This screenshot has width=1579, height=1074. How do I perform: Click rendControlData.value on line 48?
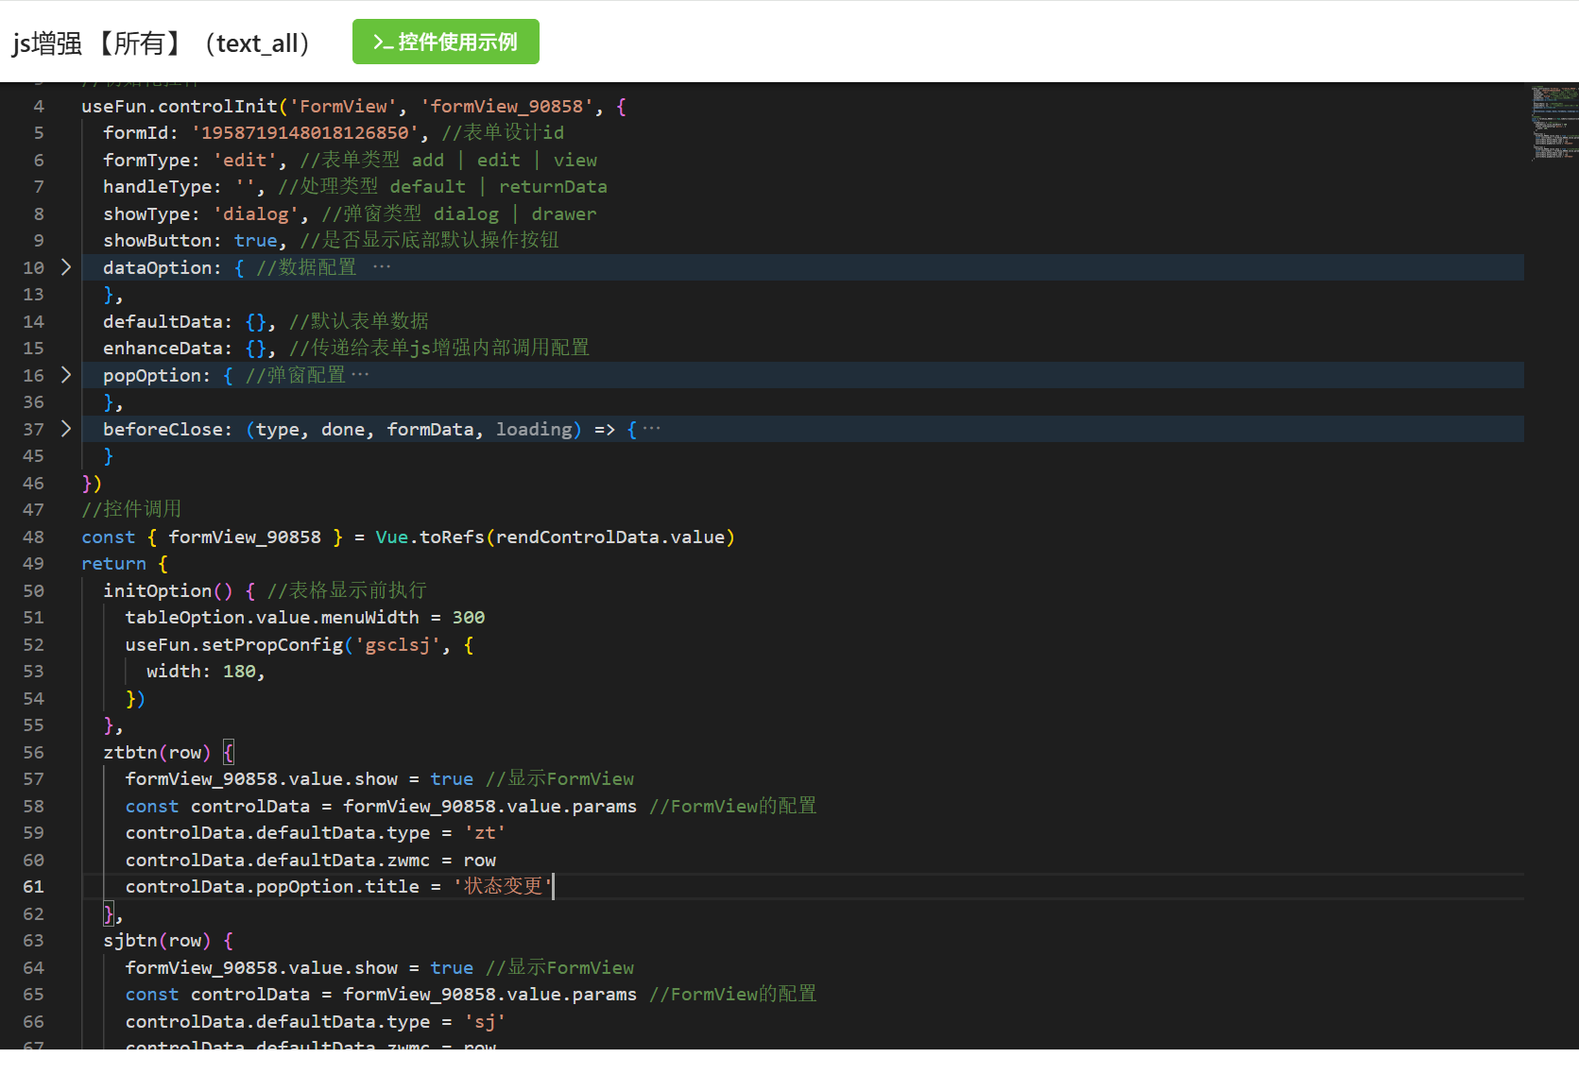pos(610,537)
